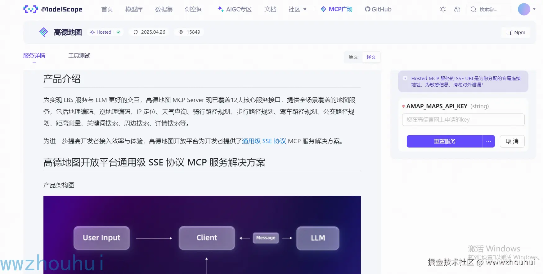Open the 首页 nav item
This screenshot has width=543, height=274.
click(x=107, y=9)
